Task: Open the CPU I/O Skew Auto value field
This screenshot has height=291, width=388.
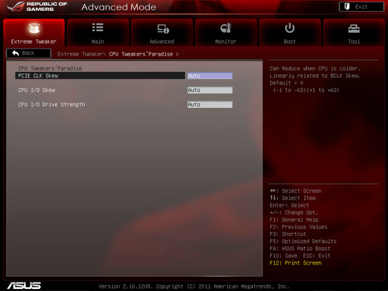Action: click(209, 90)
